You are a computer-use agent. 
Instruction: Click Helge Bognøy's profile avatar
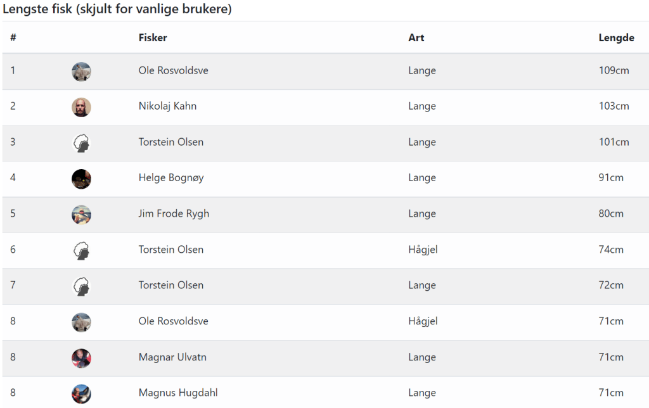click(x=81, y=179)
